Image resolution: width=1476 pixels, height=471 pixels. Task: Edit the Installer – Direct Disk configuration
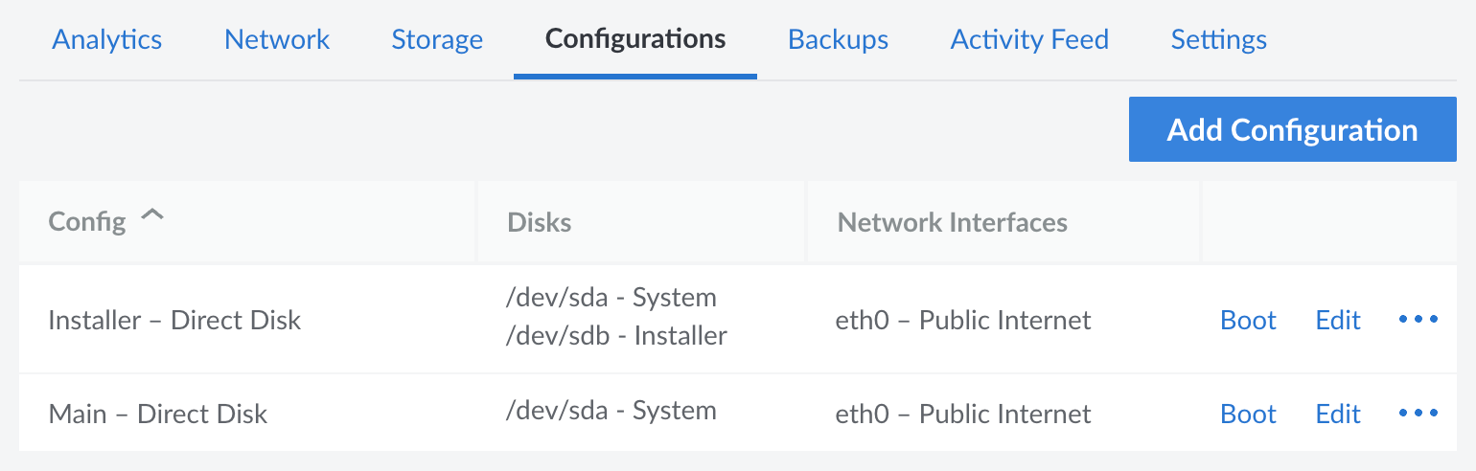tap(1338, 320)
